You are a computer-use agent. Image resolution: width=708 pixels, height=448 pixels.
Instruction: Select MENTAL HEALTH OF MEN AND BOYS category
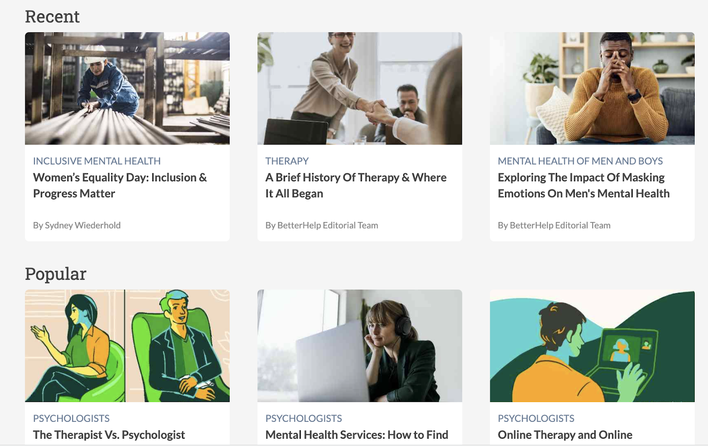(580, 161)
